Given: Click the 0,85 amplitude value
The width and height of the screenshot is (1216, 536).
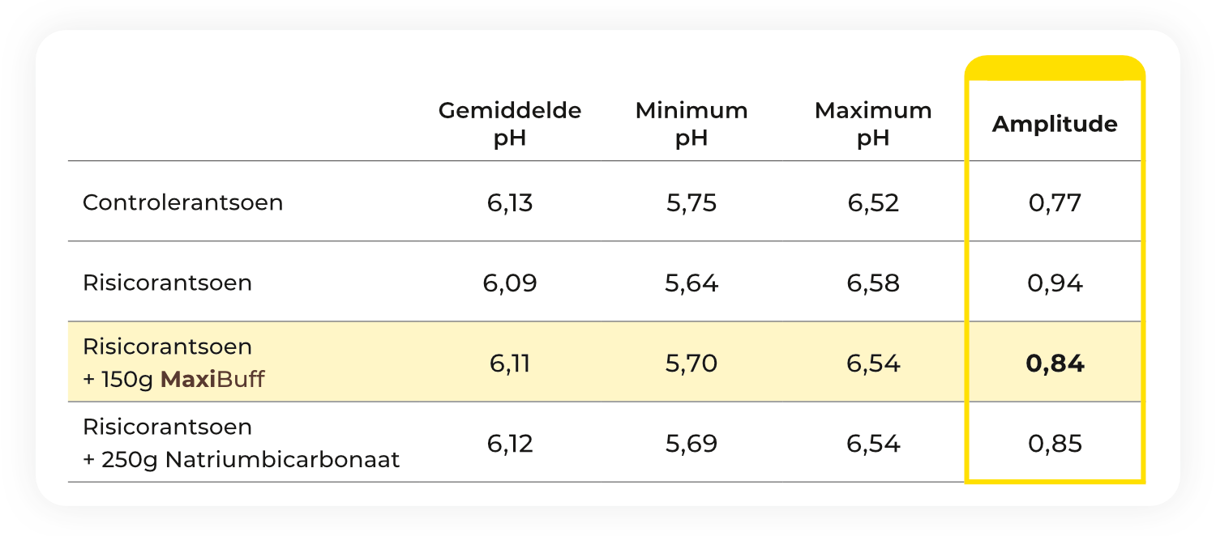Looking at the screenshot, I should 1055,444.
